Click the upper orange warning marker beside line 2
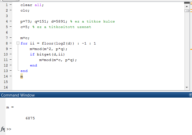The image size is (192, 135). [191, 9]
